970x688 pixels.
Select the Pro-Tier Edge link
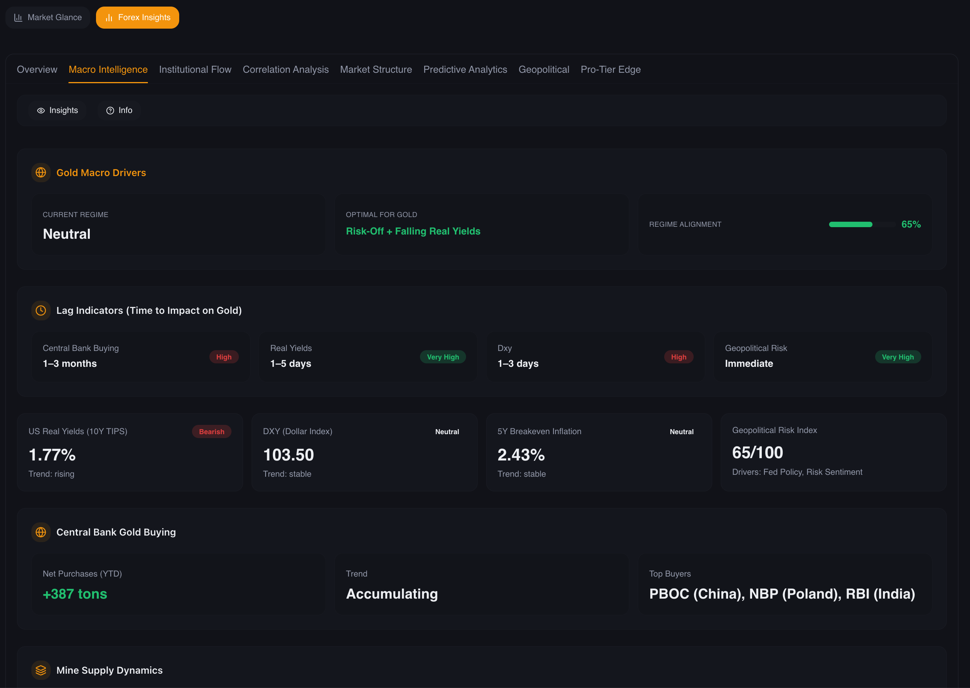(611, 70)
